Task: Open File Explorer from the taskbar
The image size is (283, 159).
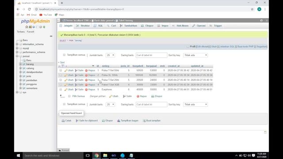Action: point(105,155)
